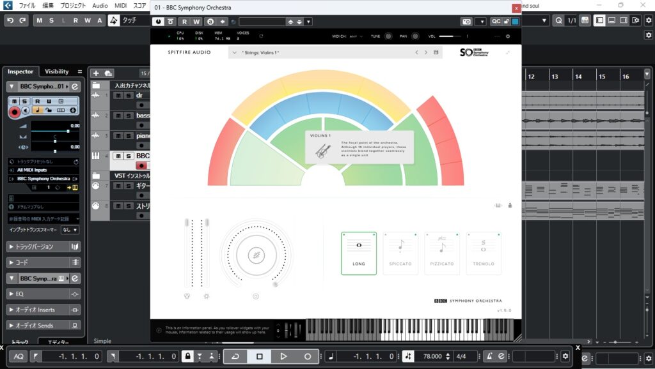Image resolution: width=655 pixels, height=369 pixels.
Task: Open the dropdown next to camera icon
Action: [482, 22]
